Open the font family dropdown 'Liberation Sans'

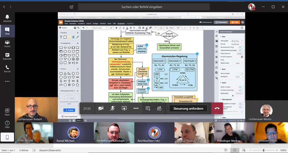99,28
